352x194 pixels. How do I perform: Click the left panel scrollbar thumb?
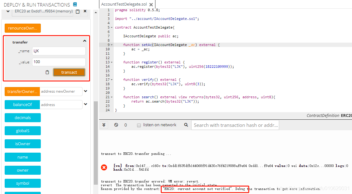coord(96,143)
